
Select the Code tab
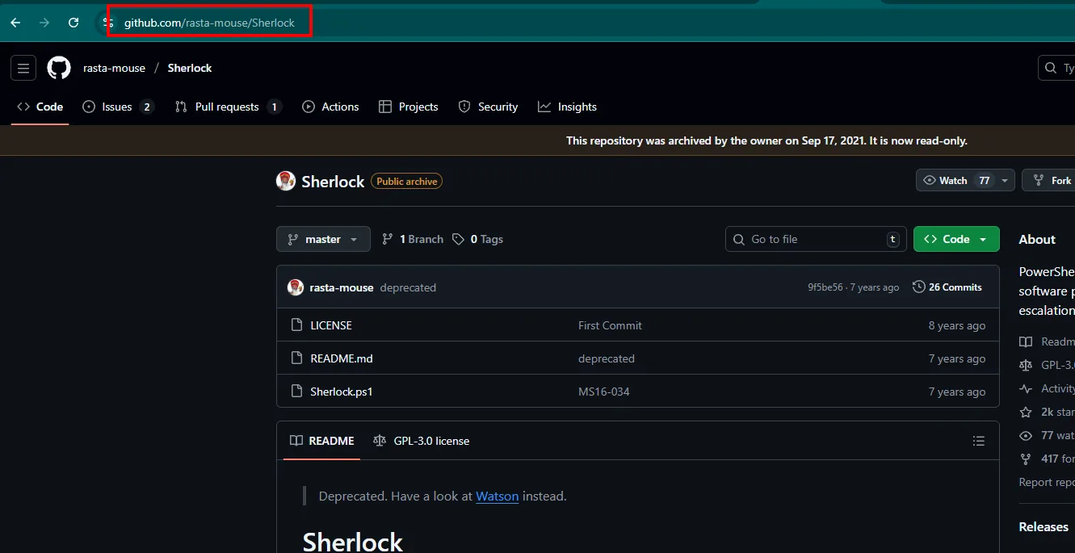pos(40,107)
